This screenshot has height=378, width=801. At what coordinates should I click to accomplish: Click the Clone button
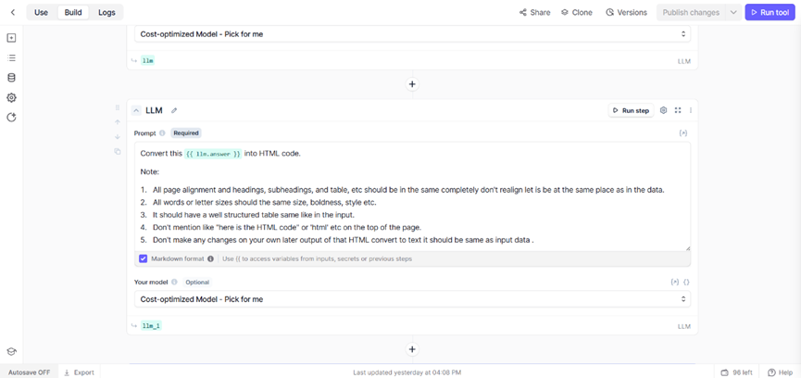point(577,12)
